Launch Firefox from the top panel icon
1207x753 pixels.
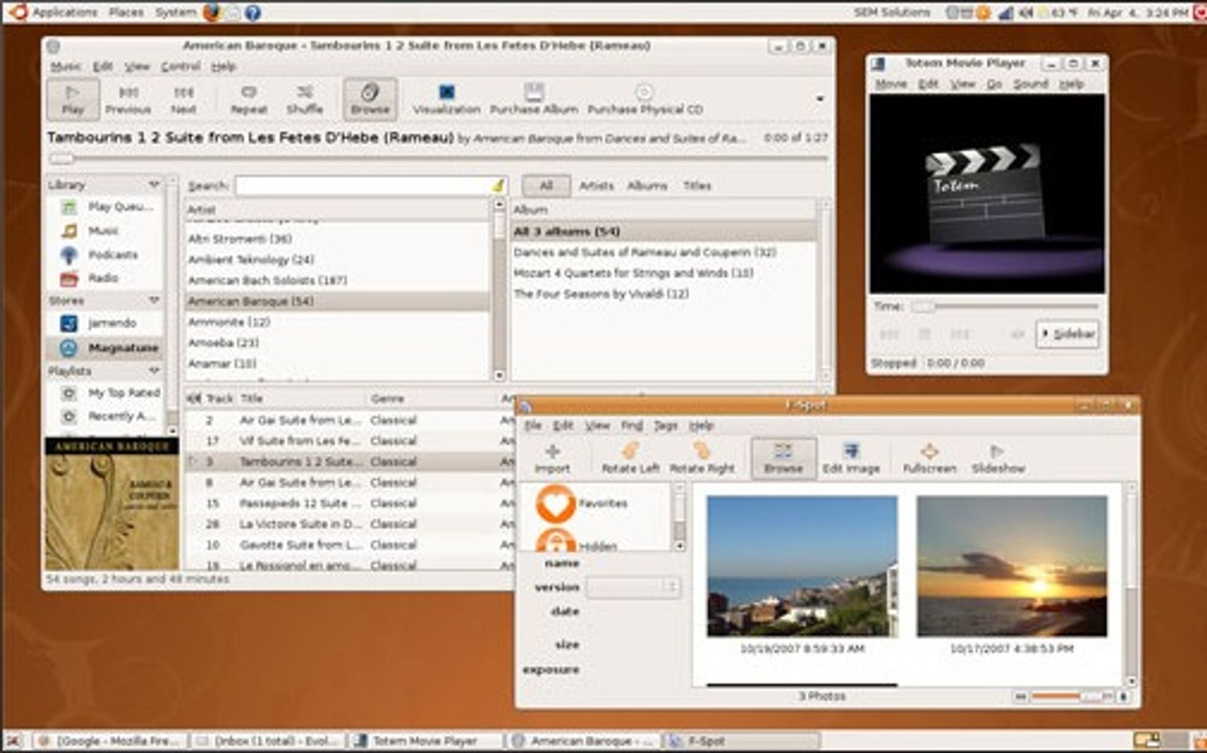212,12
